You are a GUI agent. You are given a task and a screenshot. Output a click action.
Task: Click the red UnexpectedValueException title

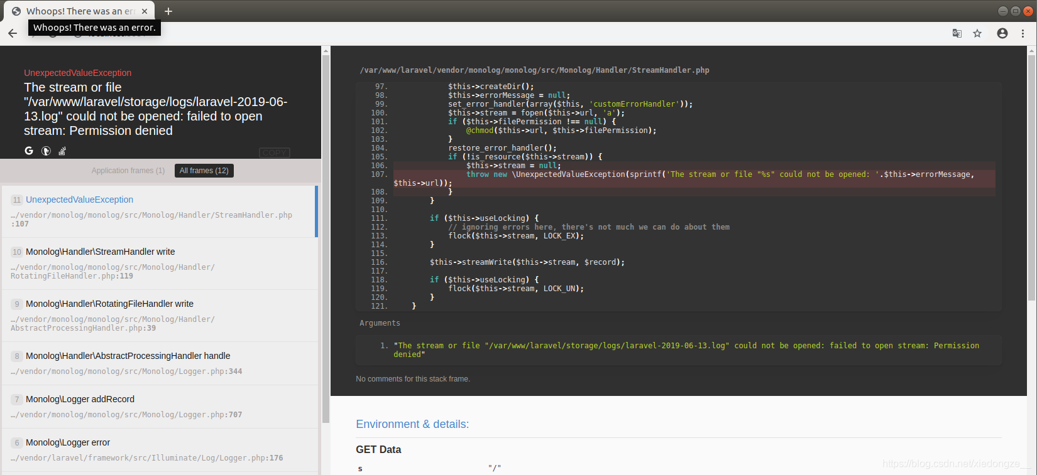coord(78,73)
